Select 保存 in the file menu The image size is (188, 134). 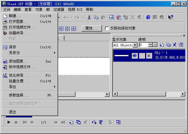coord(30,47)
